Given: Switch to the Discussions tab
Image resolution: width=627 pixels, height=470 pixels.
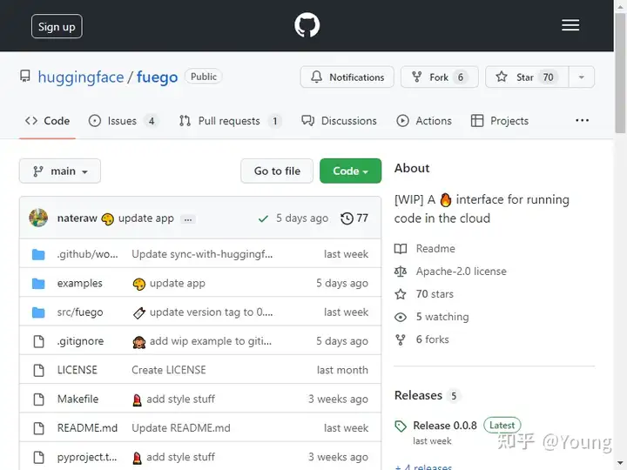Looking at the screenshot, I should pos(339,121).
